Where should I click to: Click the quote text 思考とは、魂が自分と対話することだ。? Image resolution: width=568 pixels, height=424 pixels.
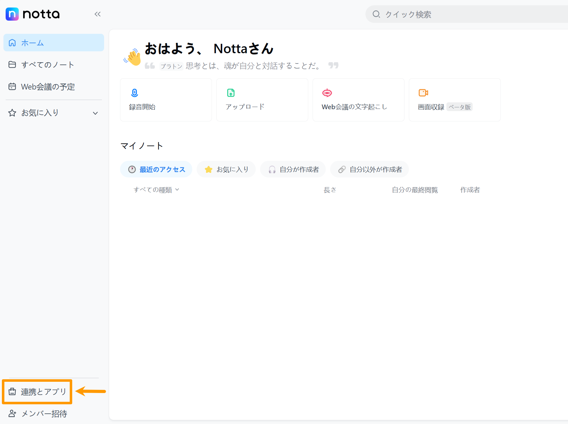(x=254, y=66)
